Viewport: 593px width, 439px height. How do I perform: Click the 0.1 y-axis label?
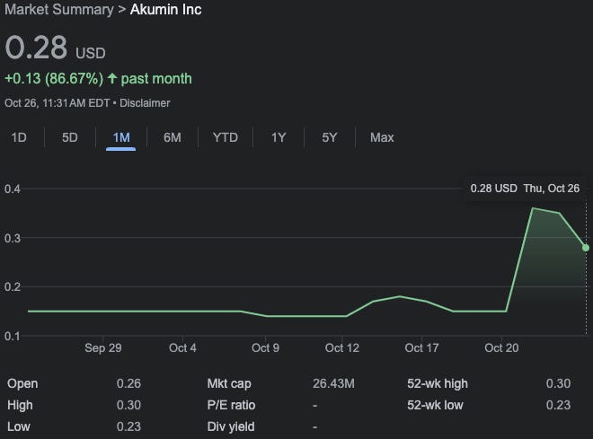[13, 336]
